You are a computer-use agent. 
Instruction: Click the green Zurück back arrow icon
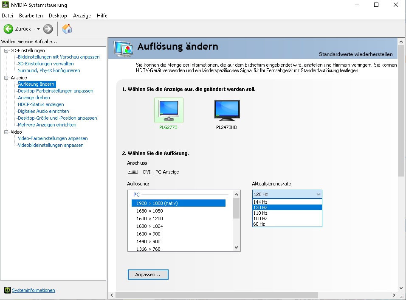coord(8,29)
